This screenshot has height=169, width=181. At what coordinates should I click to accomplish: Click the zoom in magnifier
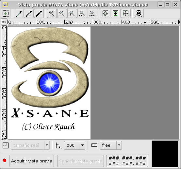[72, 13]
